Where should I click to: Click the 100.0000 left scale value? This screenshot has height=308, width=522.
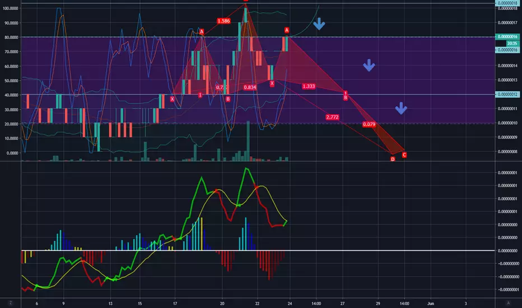[10, 8]
